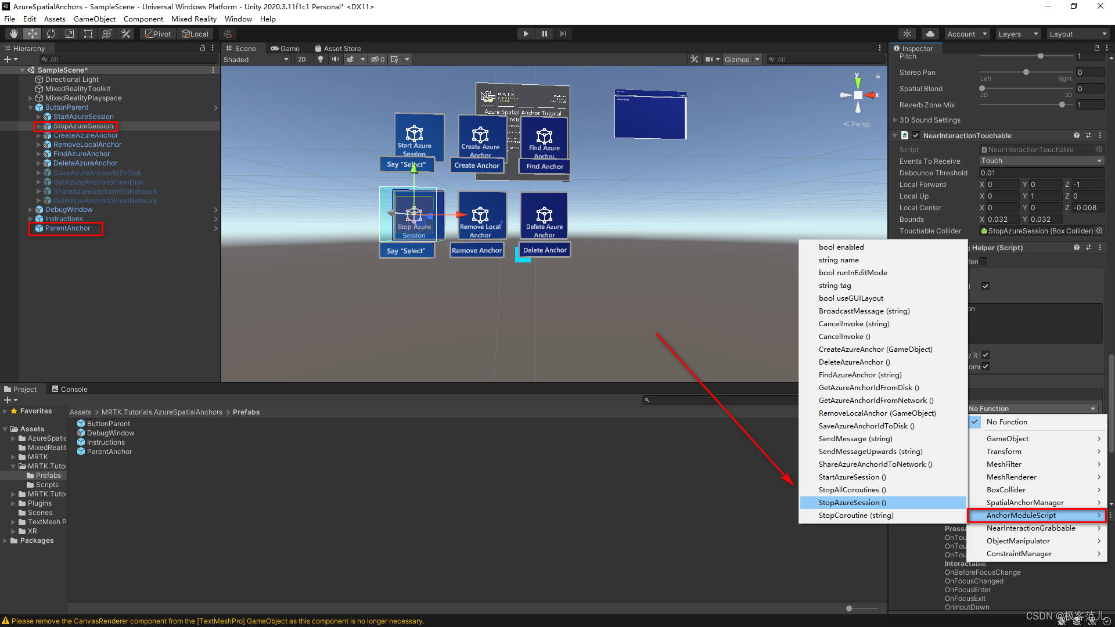1115x627 pixels.
Task: Open the cloud services icon
Action: point(930,34)
